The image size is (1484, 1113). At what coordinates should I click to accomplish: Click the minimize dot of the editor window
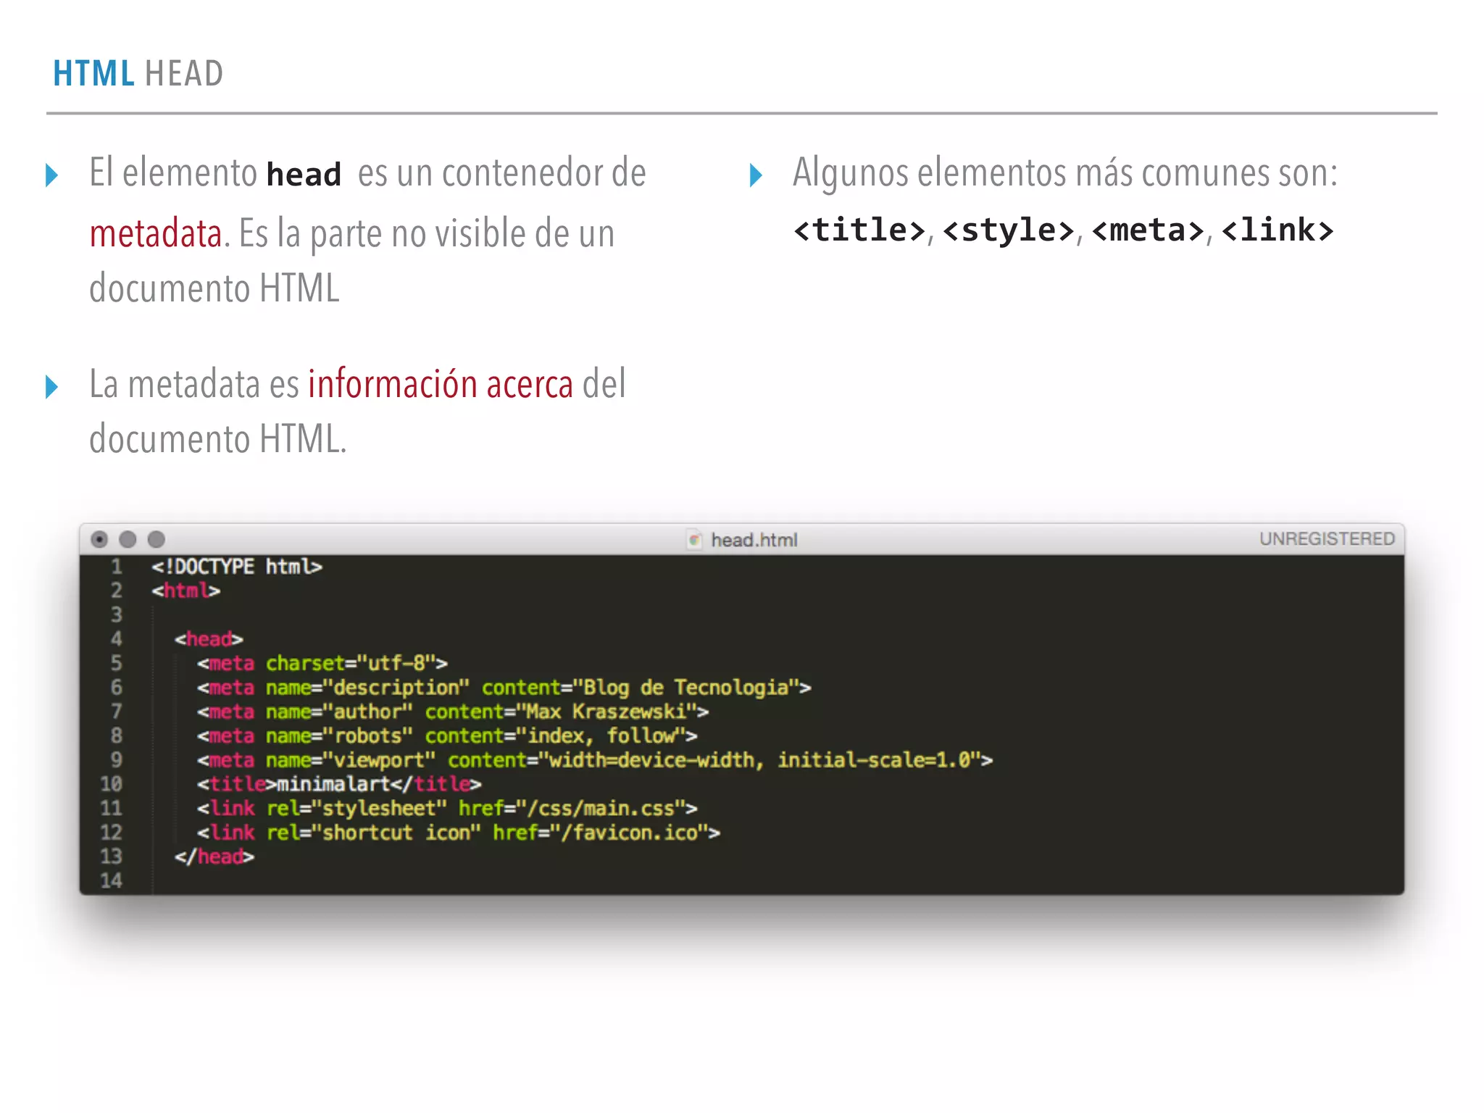click(x=128, y=539)
